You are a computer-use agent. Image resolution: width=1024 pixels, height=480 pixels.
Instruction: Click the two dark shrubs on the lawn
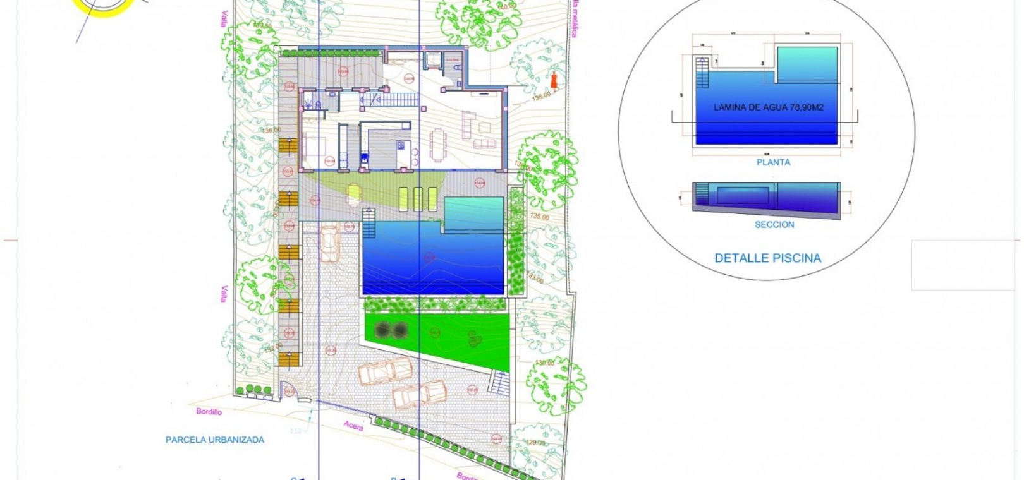(391, 330)
